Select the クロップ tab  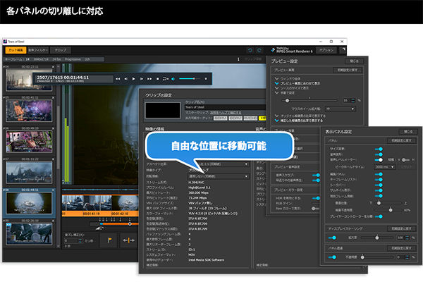coord(61,50)
